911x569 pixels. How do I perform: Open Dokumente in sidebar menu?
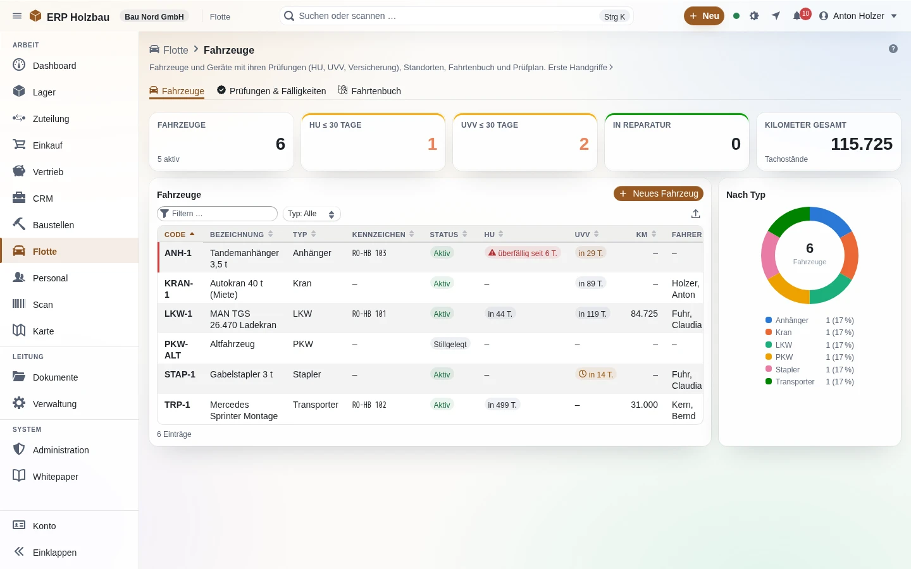point(70,377)
